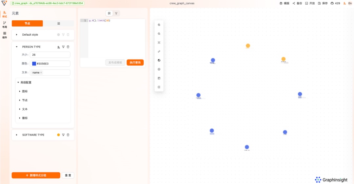
Task: Click the 大小 input field showing 26
Action: 50,55
